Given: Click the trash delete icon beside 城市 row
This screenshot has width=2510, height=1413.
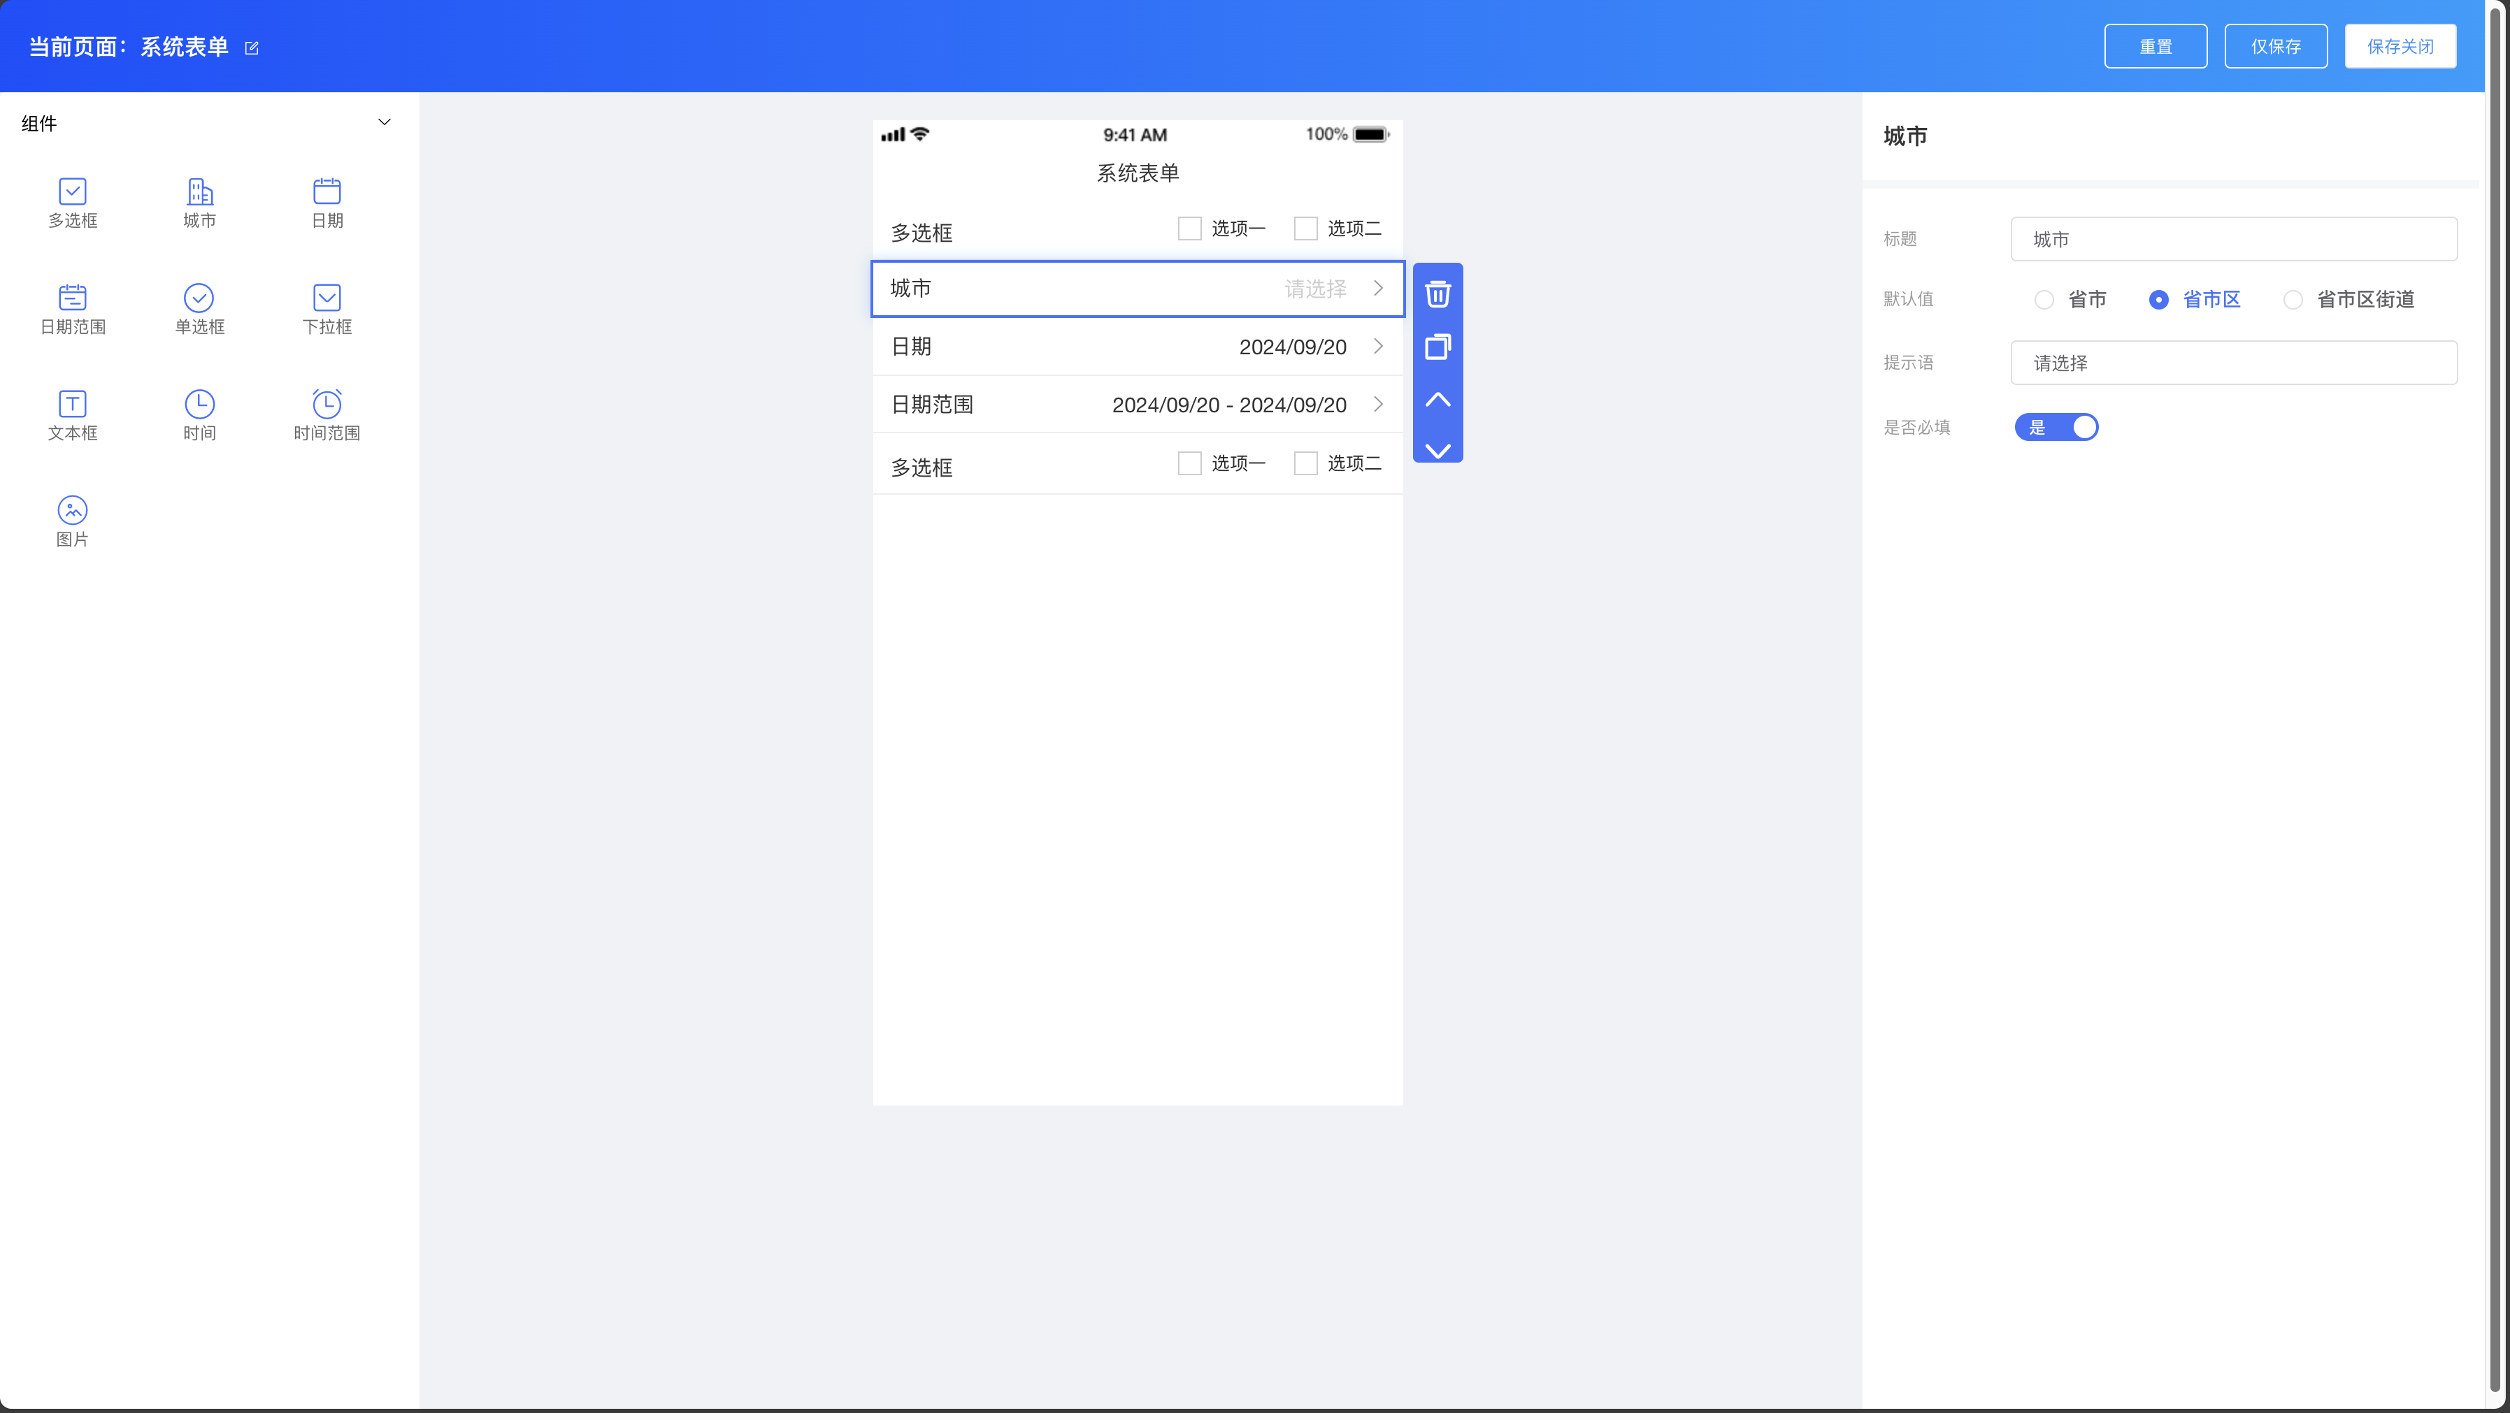Looking at the screenshot, I should coord(1437,294).
